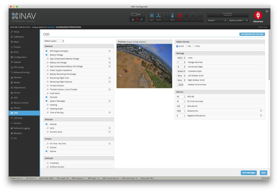Open the Default Layout dropdown
This screenshot has height=192, width=279.
tap(54, 41)
